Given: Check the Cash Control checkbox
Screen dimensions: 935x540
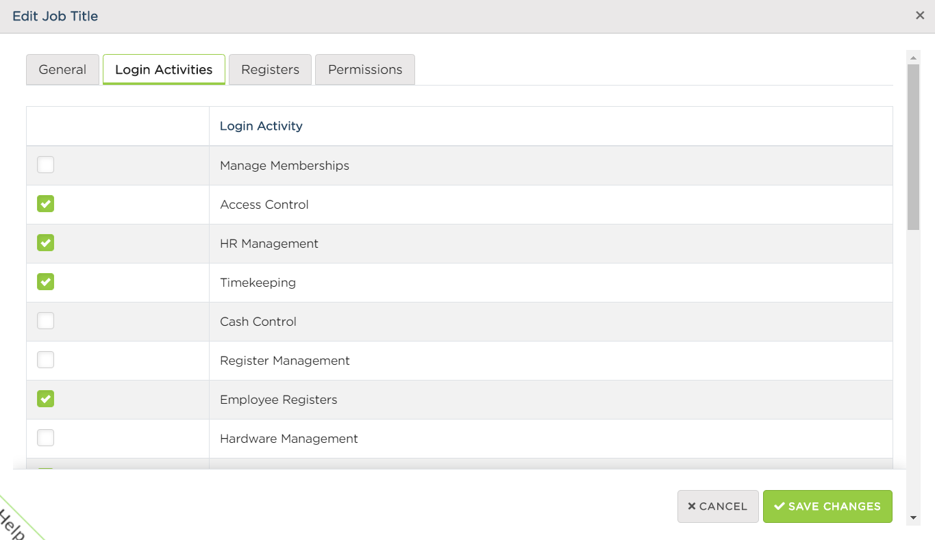Looking at the screenshot, I should tap(45, 321).
